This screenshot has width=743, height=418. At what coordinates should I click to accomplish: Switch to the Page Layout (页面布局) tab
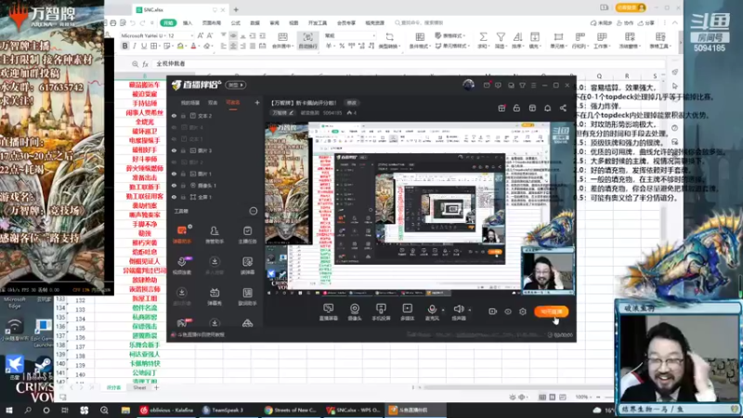(x=212, y=22)
